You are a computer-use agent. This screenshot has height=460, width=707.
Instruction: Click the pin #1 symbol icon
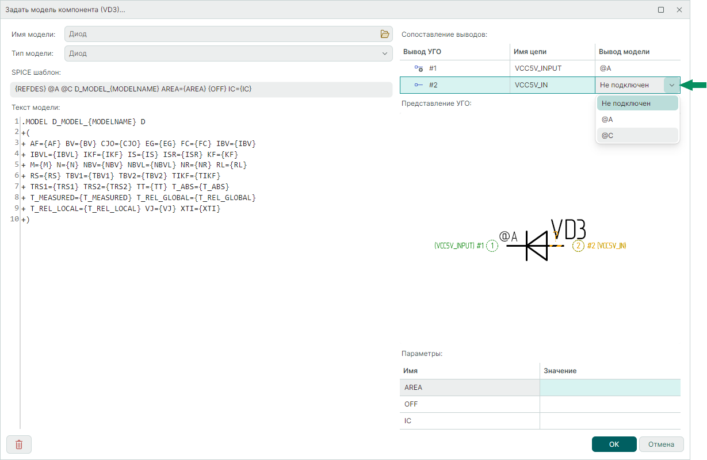point(419,68)
